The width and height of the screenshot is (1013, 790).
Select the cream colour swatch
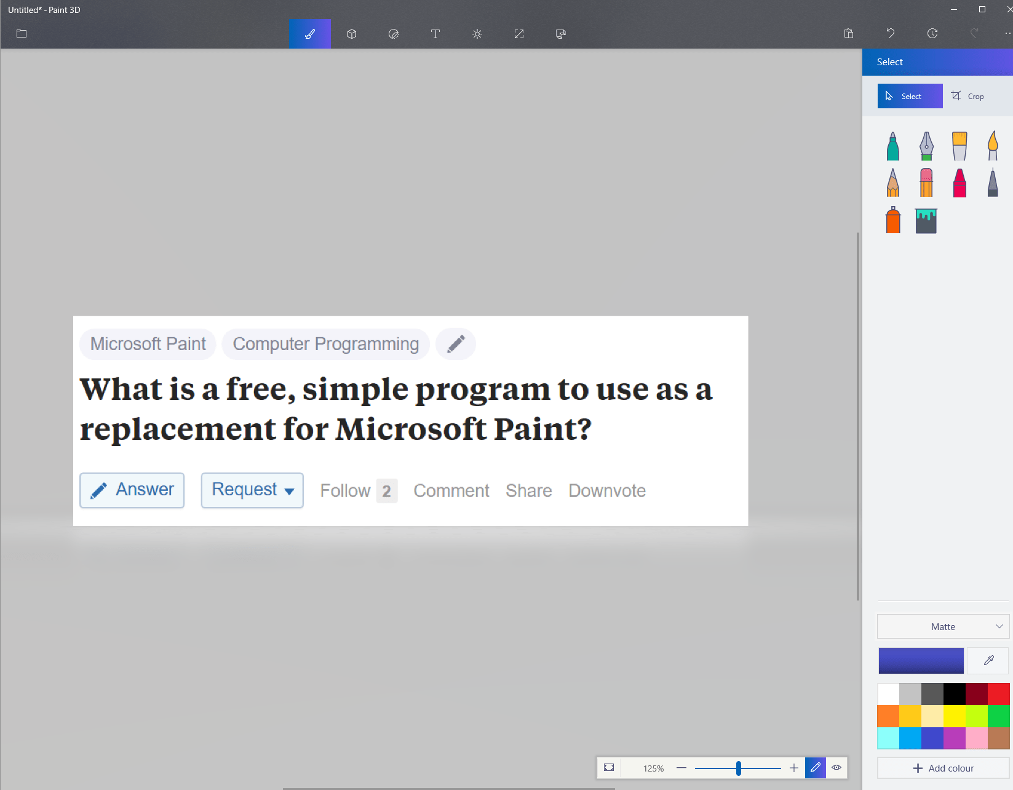(x=932, y=716)
